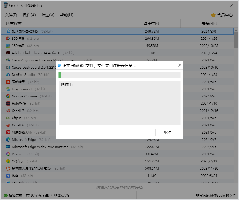
Task: Click the 网易邮箱大师 icon
Action: point(8,132)
